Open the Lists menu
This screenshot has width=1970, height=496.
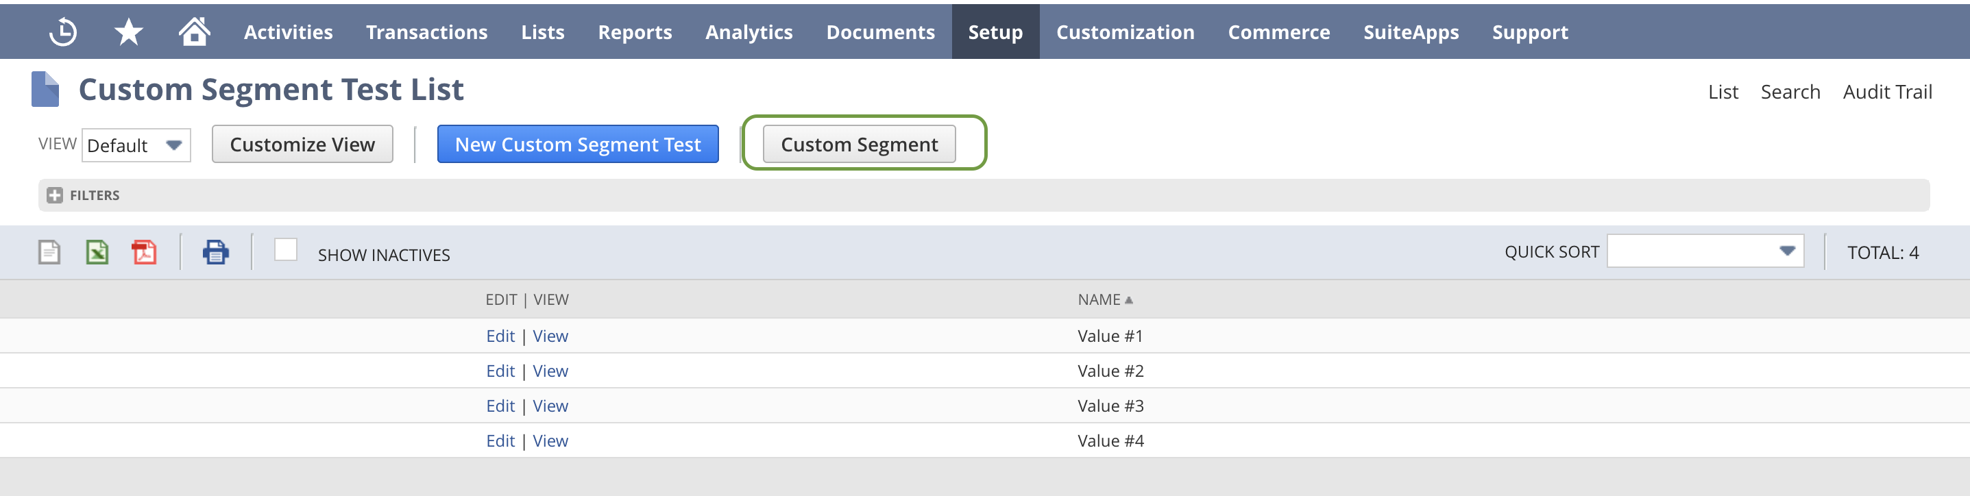click(543, 32)
